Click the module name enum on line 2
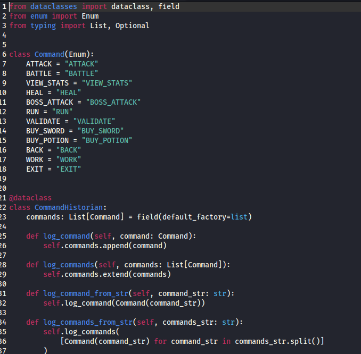This screenshot has width=361, height=354. [39, 16]
